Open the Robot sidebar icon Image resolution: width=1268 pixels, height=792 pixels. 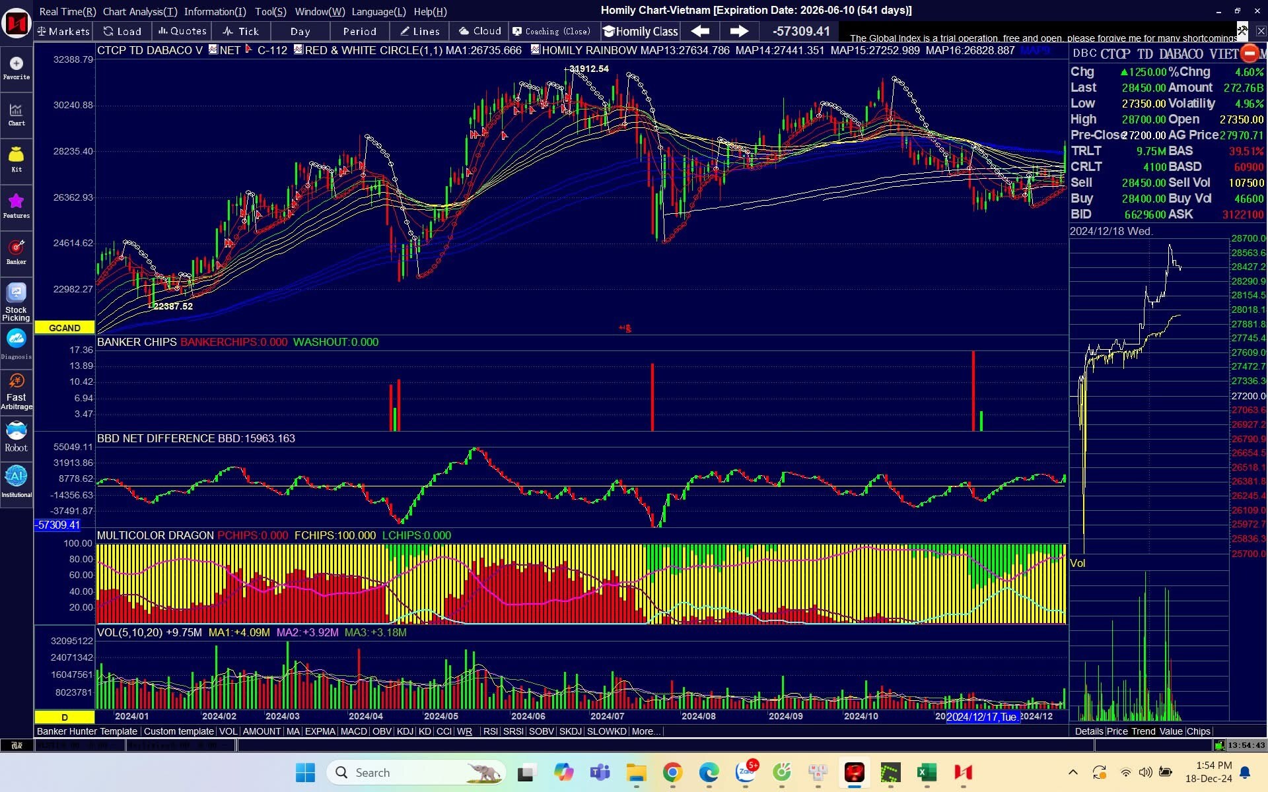[x=17, y=437]
